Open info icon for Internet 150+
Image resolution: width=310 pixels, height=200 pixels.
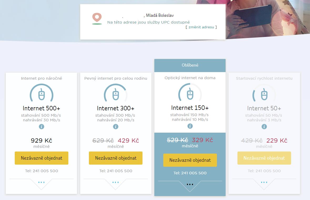point(190,126)
